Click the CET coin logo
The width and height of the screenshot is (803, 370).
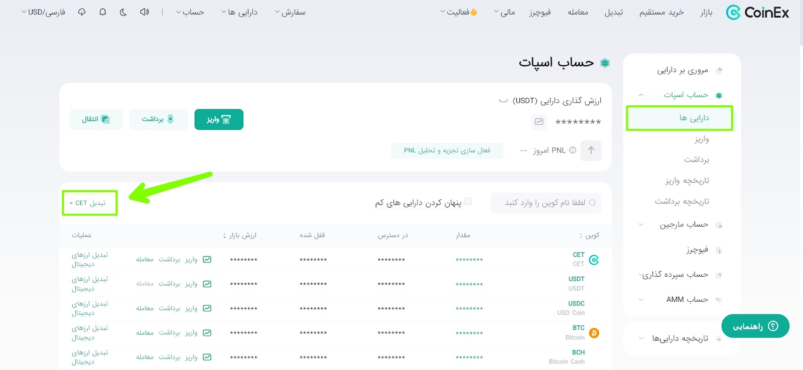pos(594,260)
